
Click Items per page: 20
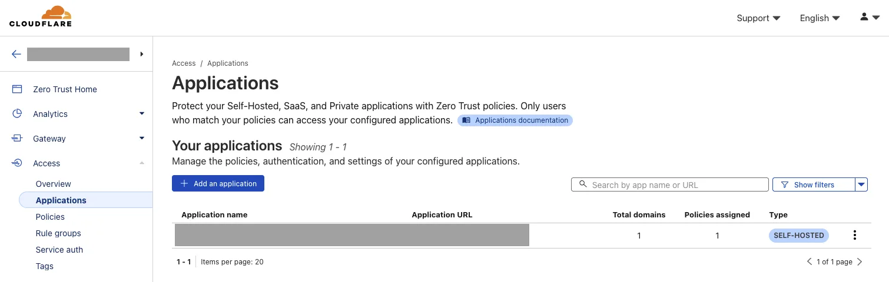tap(232, 262)
